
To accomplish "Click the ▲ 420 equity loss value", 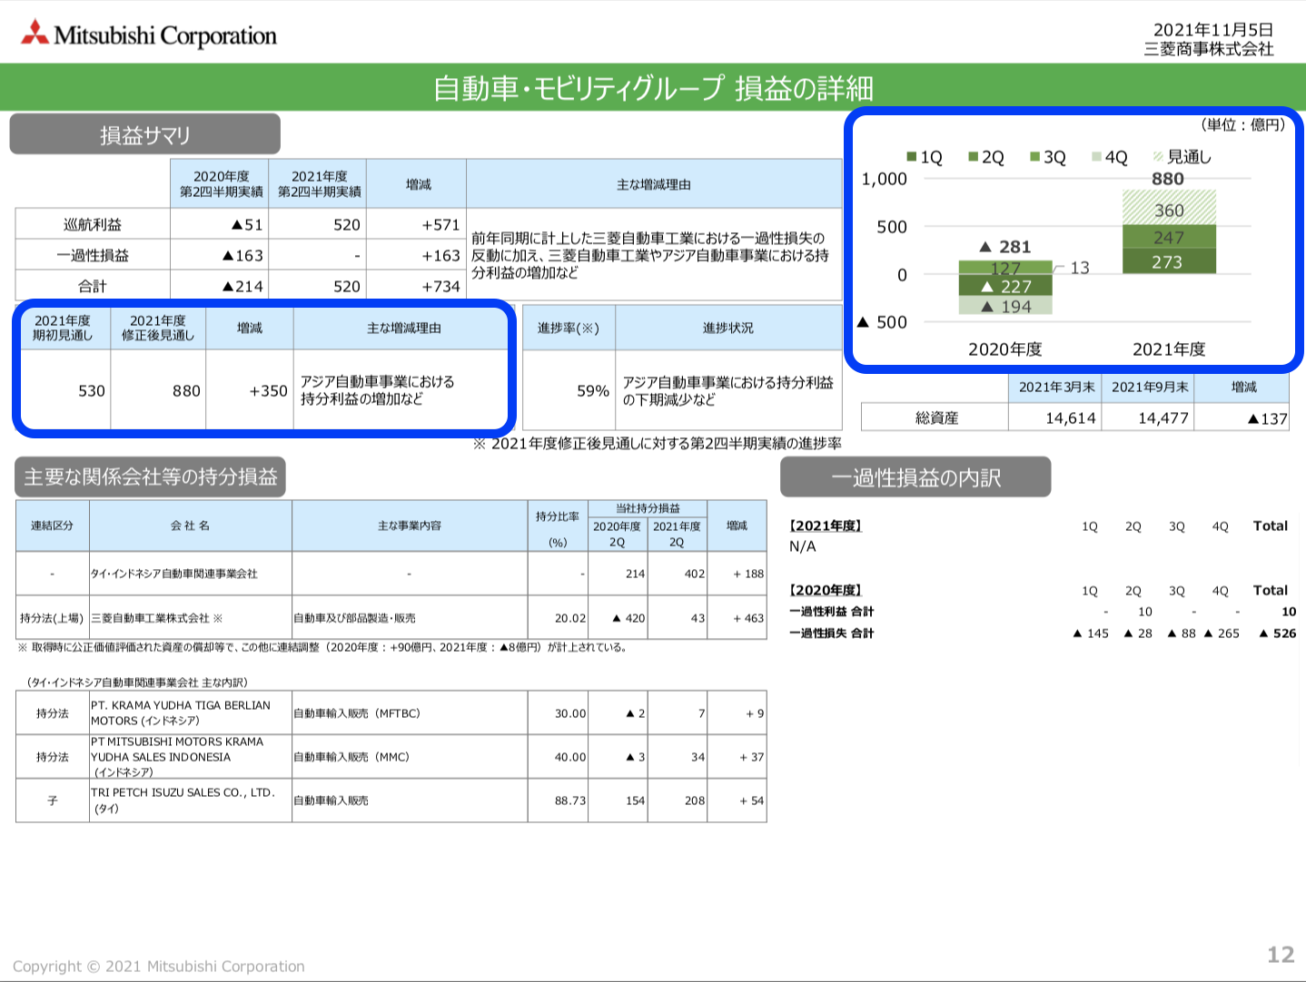I will [628, 618].
